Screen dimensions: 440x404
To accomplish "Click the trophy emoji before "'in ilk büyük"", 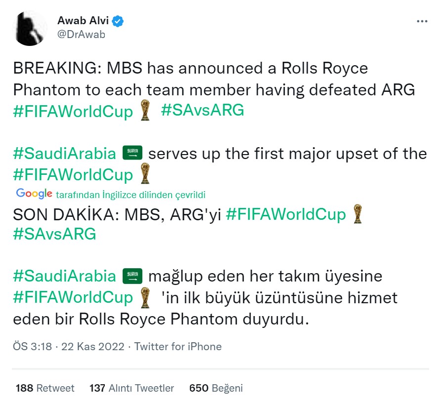I will 145,298.
